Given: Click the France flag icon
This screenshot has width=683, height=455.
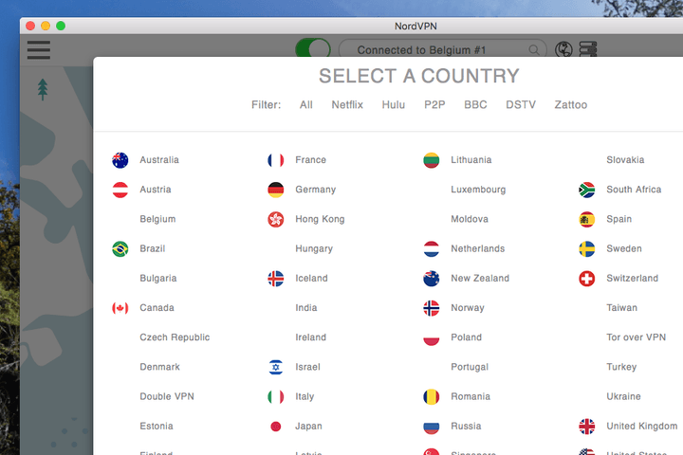Looking at the screenshot, I should [x=276, y=160].
